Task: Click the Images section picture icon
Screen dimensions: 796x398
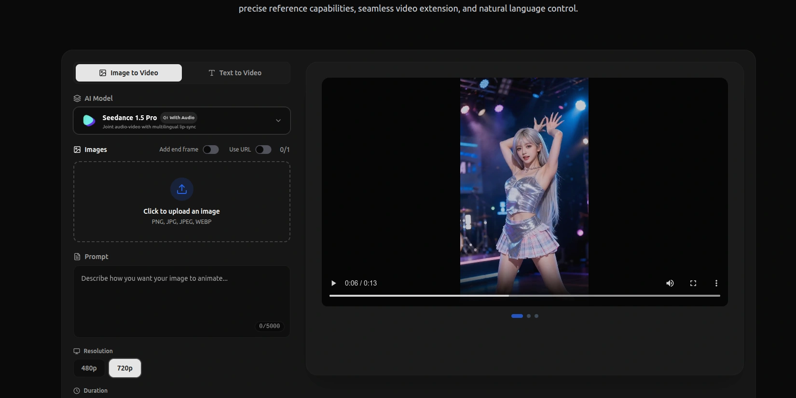Action: point(77,150)
